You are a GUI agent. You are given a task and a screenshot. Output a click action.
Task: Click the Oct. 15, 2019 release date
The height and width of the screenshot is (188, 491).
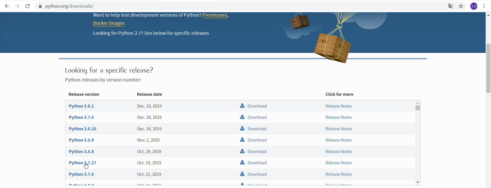pyautogui.click(x=149, y=174)
